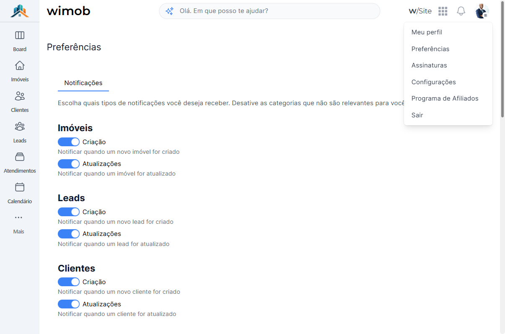The image size is (505, 334).
Task: Open Imóveis house icon in sidebar
Action: pyautogui.click(x=20, y=65)
